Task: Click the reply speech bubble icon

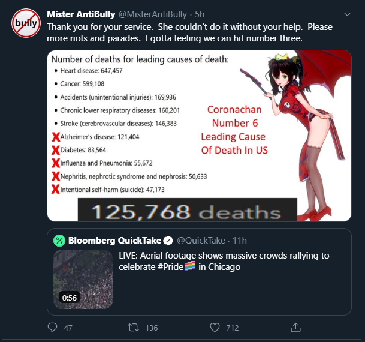Action: point(52,328)
